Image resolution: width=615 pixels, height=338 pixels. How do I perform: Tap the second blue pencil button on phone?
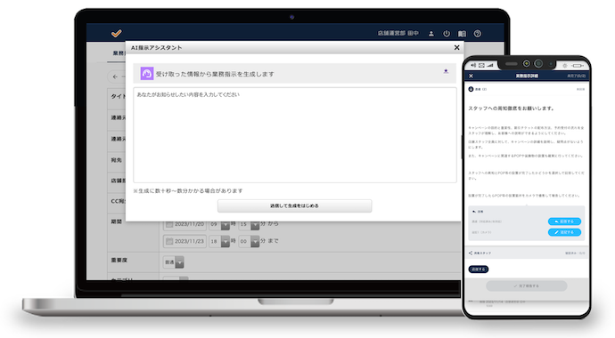[564, 232]
